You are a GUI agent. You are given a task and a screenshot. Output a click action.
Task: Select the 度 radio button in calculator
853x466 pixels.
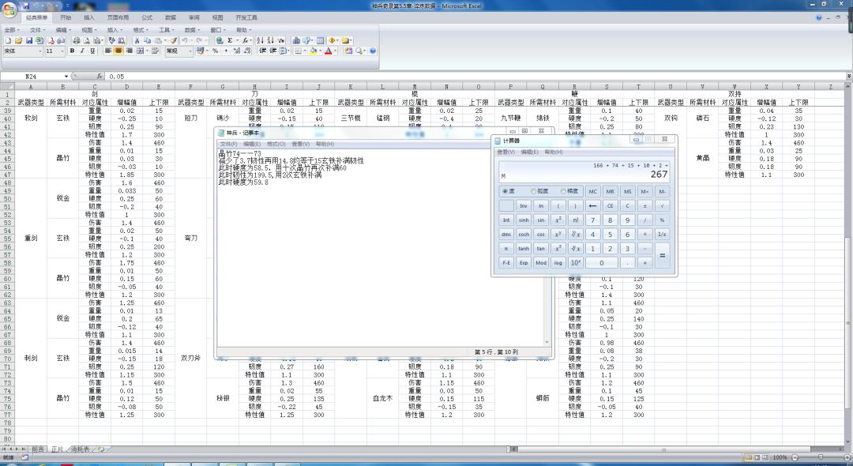tap(509, 191)
